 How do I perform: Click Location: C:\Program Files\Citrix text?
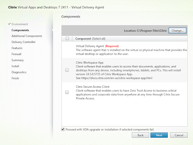click(146, 31)
